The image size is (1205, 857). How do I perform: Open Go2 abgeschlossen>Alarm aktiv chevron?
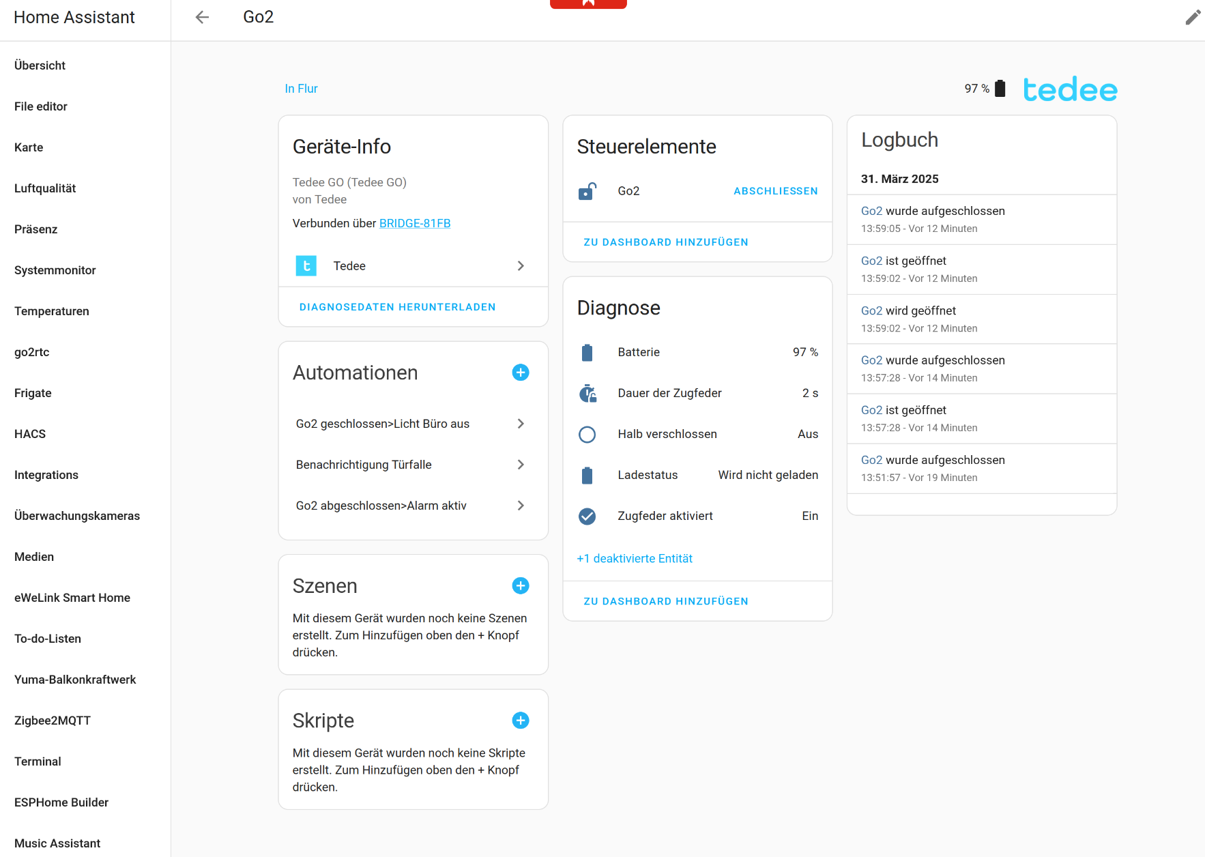point(521,506)
